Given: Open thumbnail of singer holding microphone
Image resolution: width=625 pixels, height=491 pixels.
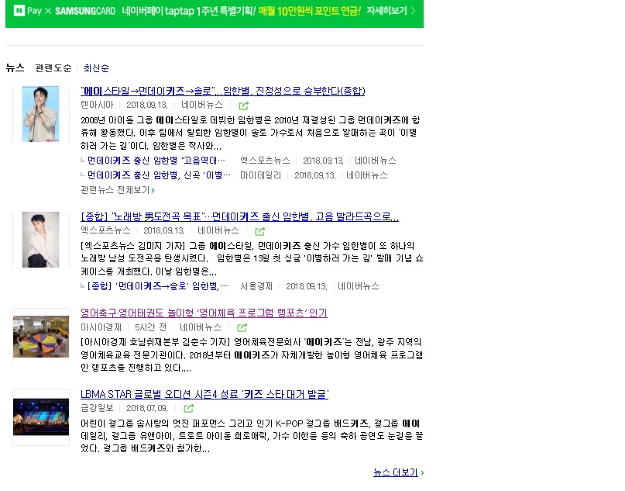Looking at the screenshot, I should (40, 114).
